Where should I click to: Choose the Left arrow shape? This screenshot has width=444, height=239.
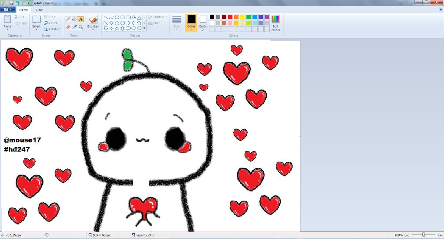(x=134, y=23)
